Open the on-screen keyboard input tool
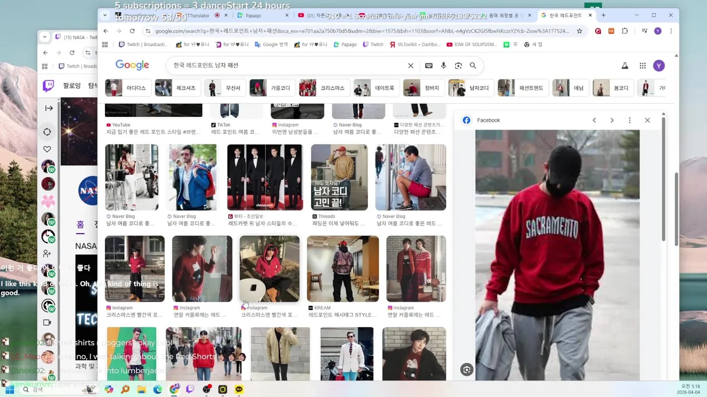707x397 pixels. [429, 66]
